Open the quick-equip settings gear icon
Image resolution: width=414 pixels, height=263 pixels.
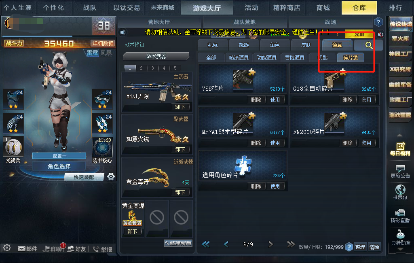point(111,176)
